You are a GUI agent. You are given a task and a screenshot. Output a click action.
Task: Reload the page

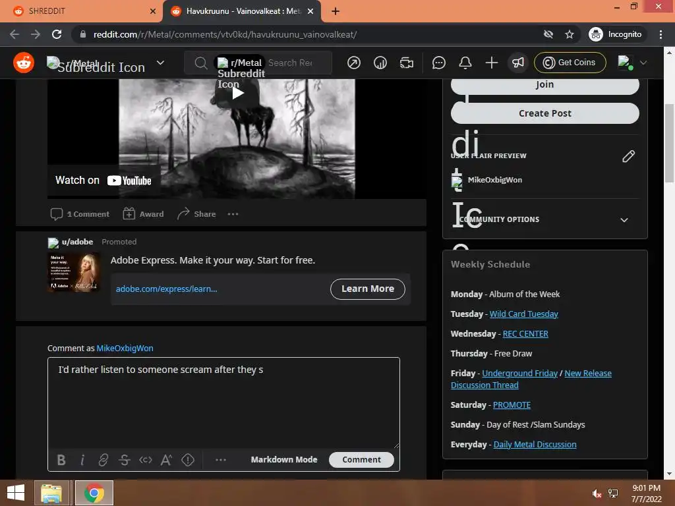click(57, 34)
